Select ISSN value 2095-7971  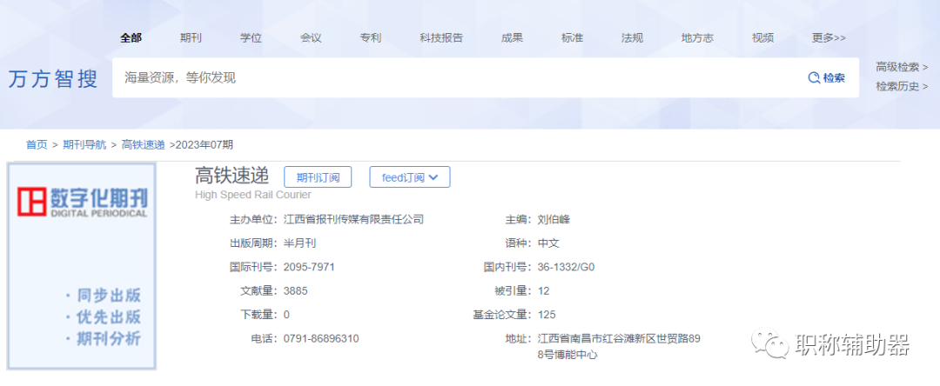[309, 267]
